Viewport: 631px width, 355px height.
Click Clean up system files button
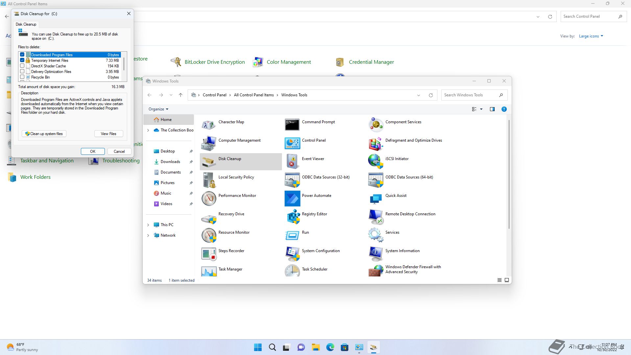44,134
